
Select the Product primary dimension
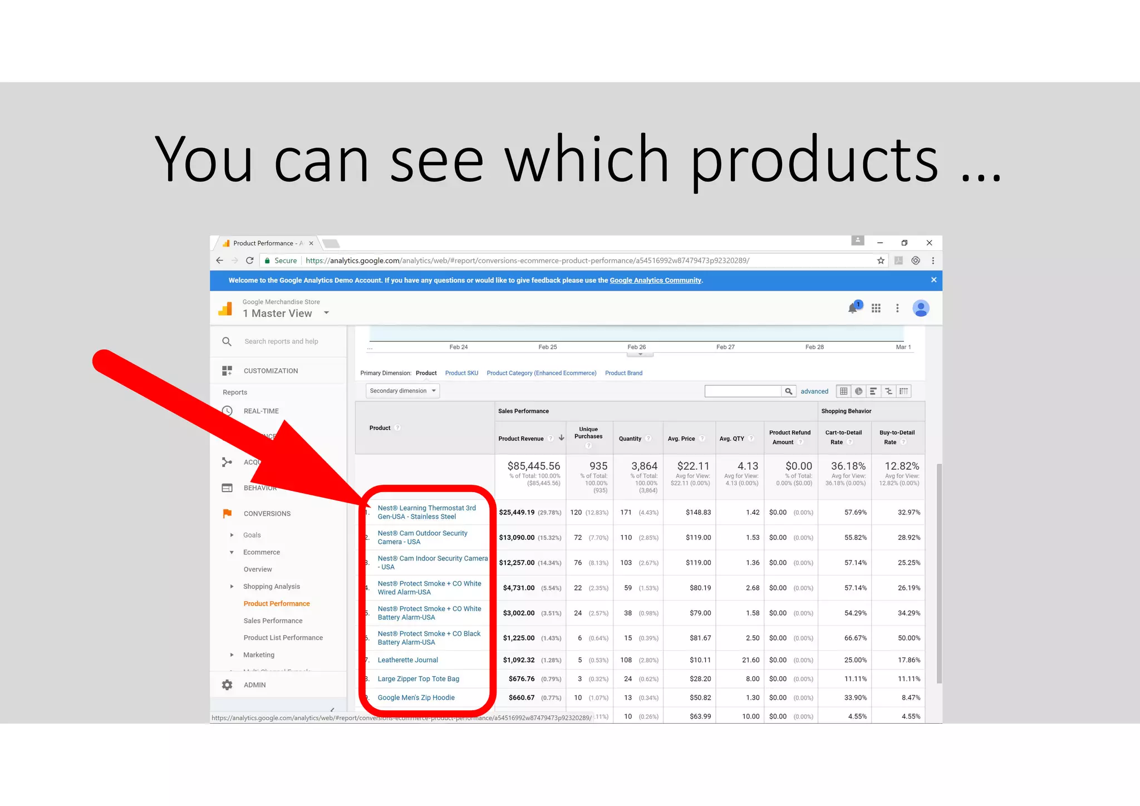click(426, 373)
